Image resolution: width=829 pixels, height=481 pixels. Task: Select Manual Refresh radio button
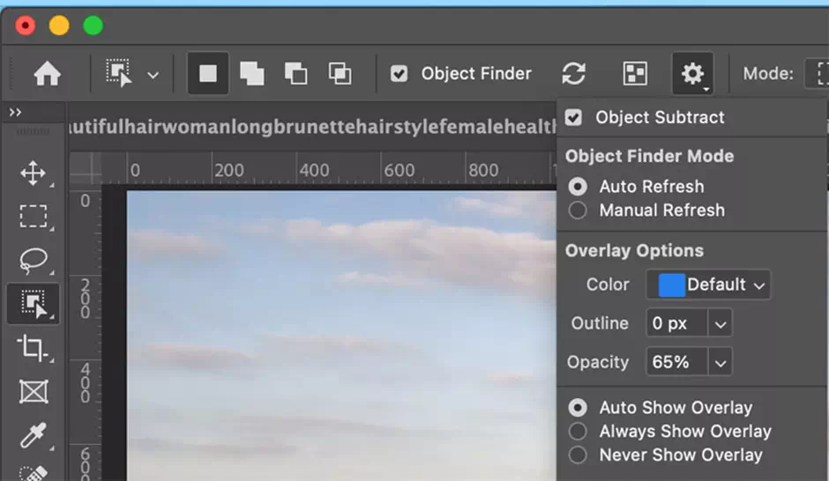pos(578,211)
